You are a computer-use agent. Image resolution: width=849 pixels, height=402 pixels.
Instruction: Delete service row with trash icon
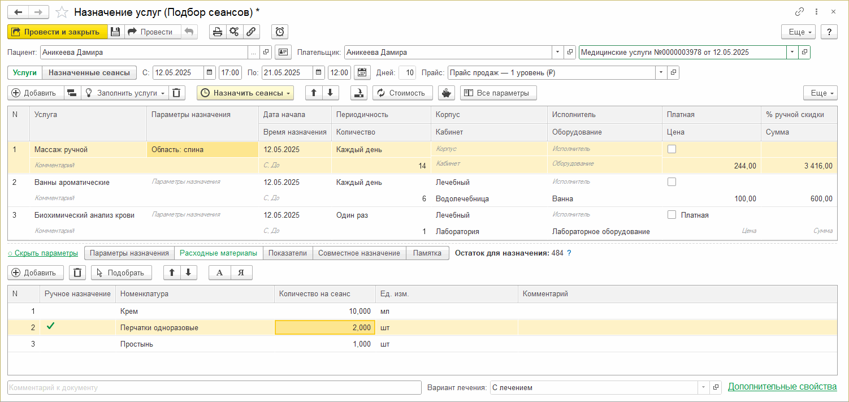tap(177, 93)
